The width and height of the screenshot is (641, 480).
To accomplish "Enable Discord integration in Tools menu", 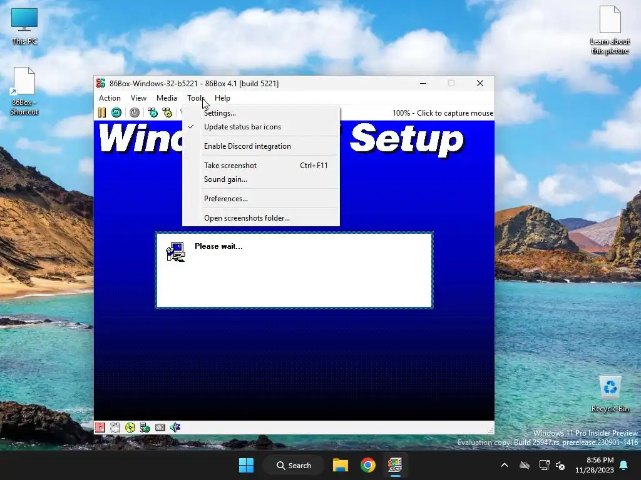I will 261,146.
